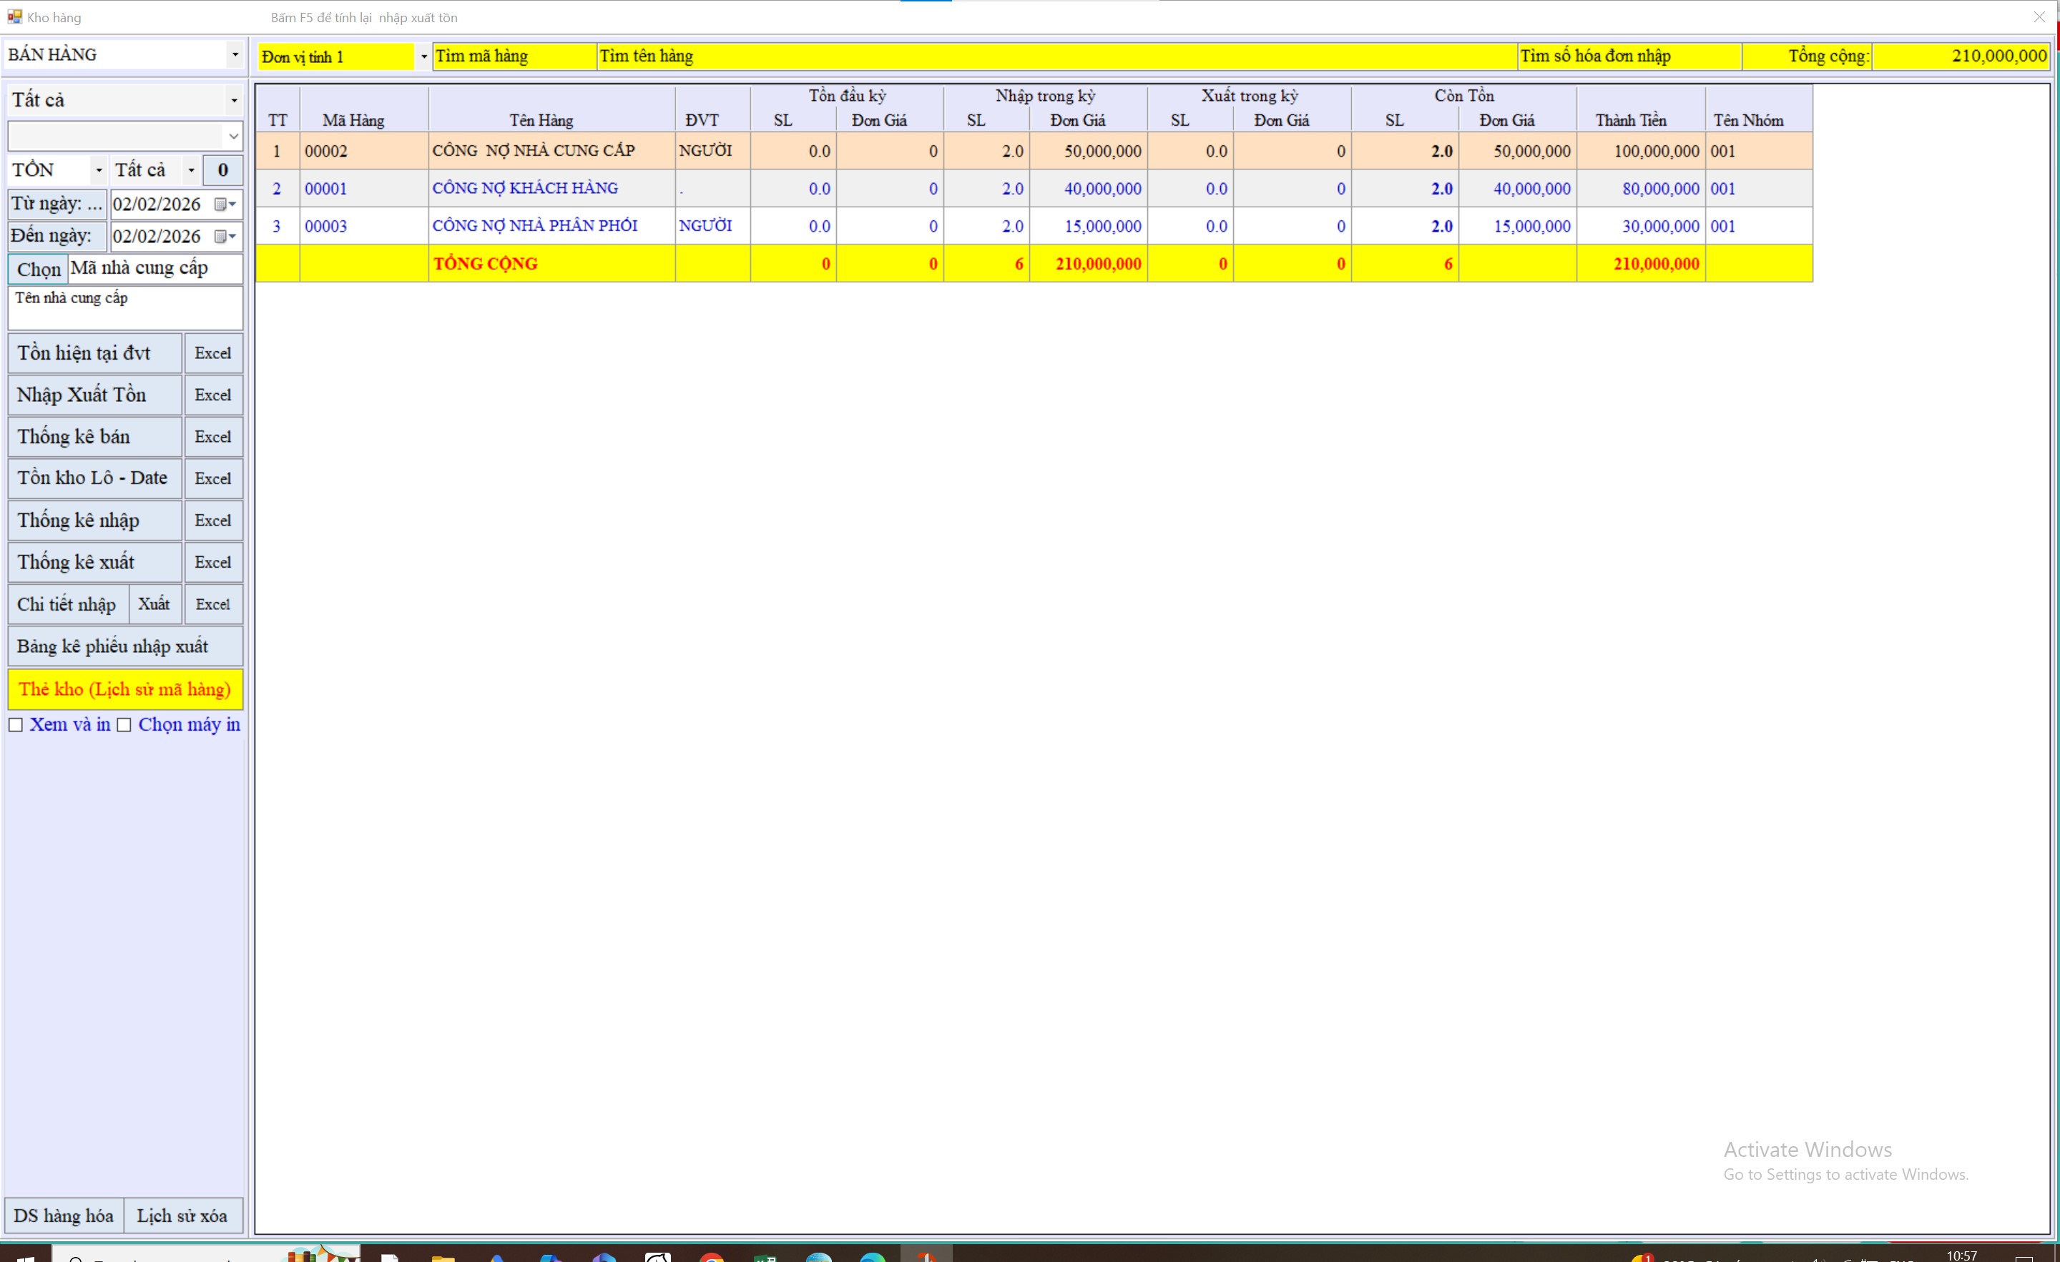
Task: Click the 0 toggle button beside Tất cả
Action: tap(222, 170)
